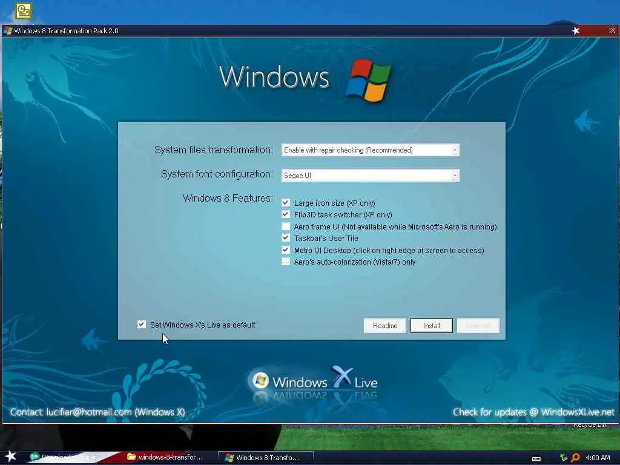Click the Readme button
620x465 pixels.
pos(384,325)
